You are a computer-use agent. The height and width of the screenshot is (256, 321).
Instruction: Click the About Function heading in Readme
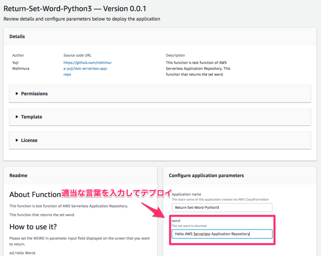coord(35,194)
